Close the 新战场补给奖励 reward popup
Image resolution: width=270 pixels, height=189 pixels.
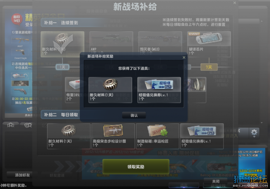184,58
